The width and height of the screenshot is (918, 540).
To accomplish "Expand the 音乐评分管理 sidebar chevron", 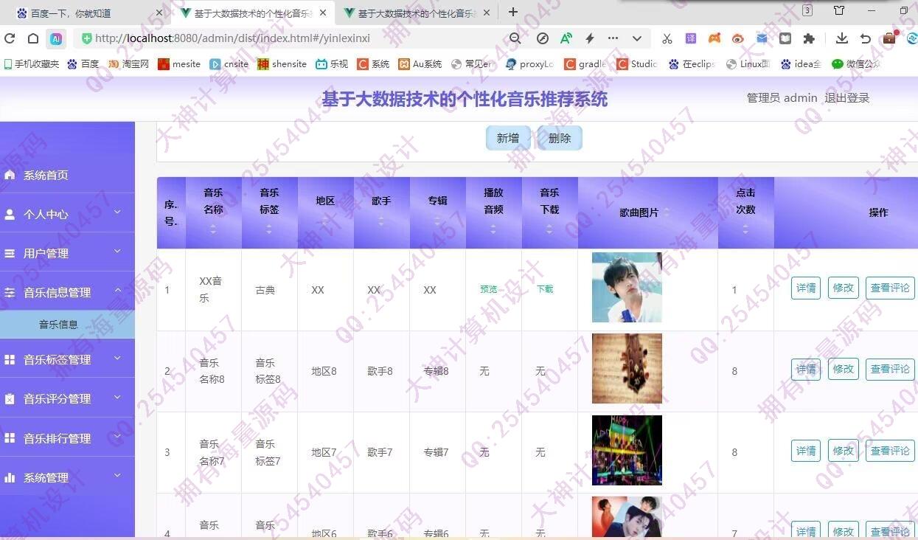I will 117,397.
